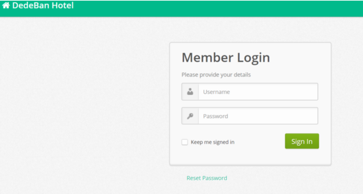Viewport: 363px width, 194px height.
Task: Enable the Keep me signed in checkbox
Action: [184, 142]
